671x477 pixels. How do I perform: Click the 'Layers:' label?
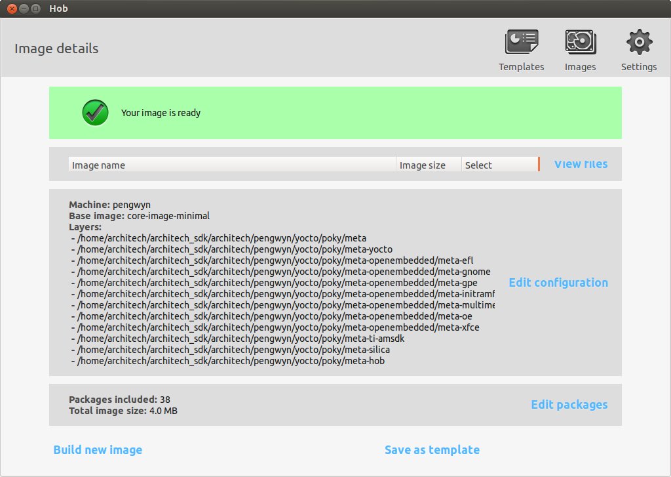(85, 227)
